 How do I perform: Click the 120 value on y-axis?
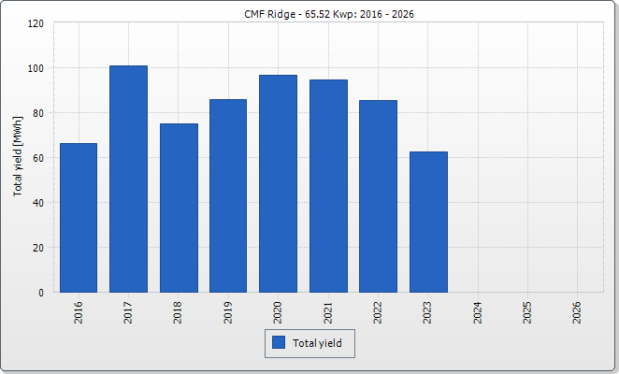(36, 23)
